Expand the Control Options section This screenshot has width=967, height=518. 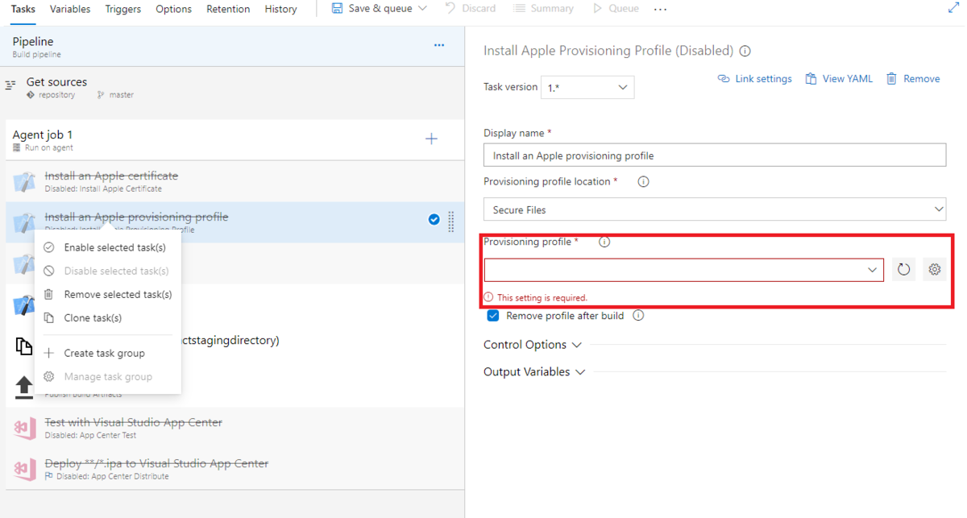[x=532, y=345]
